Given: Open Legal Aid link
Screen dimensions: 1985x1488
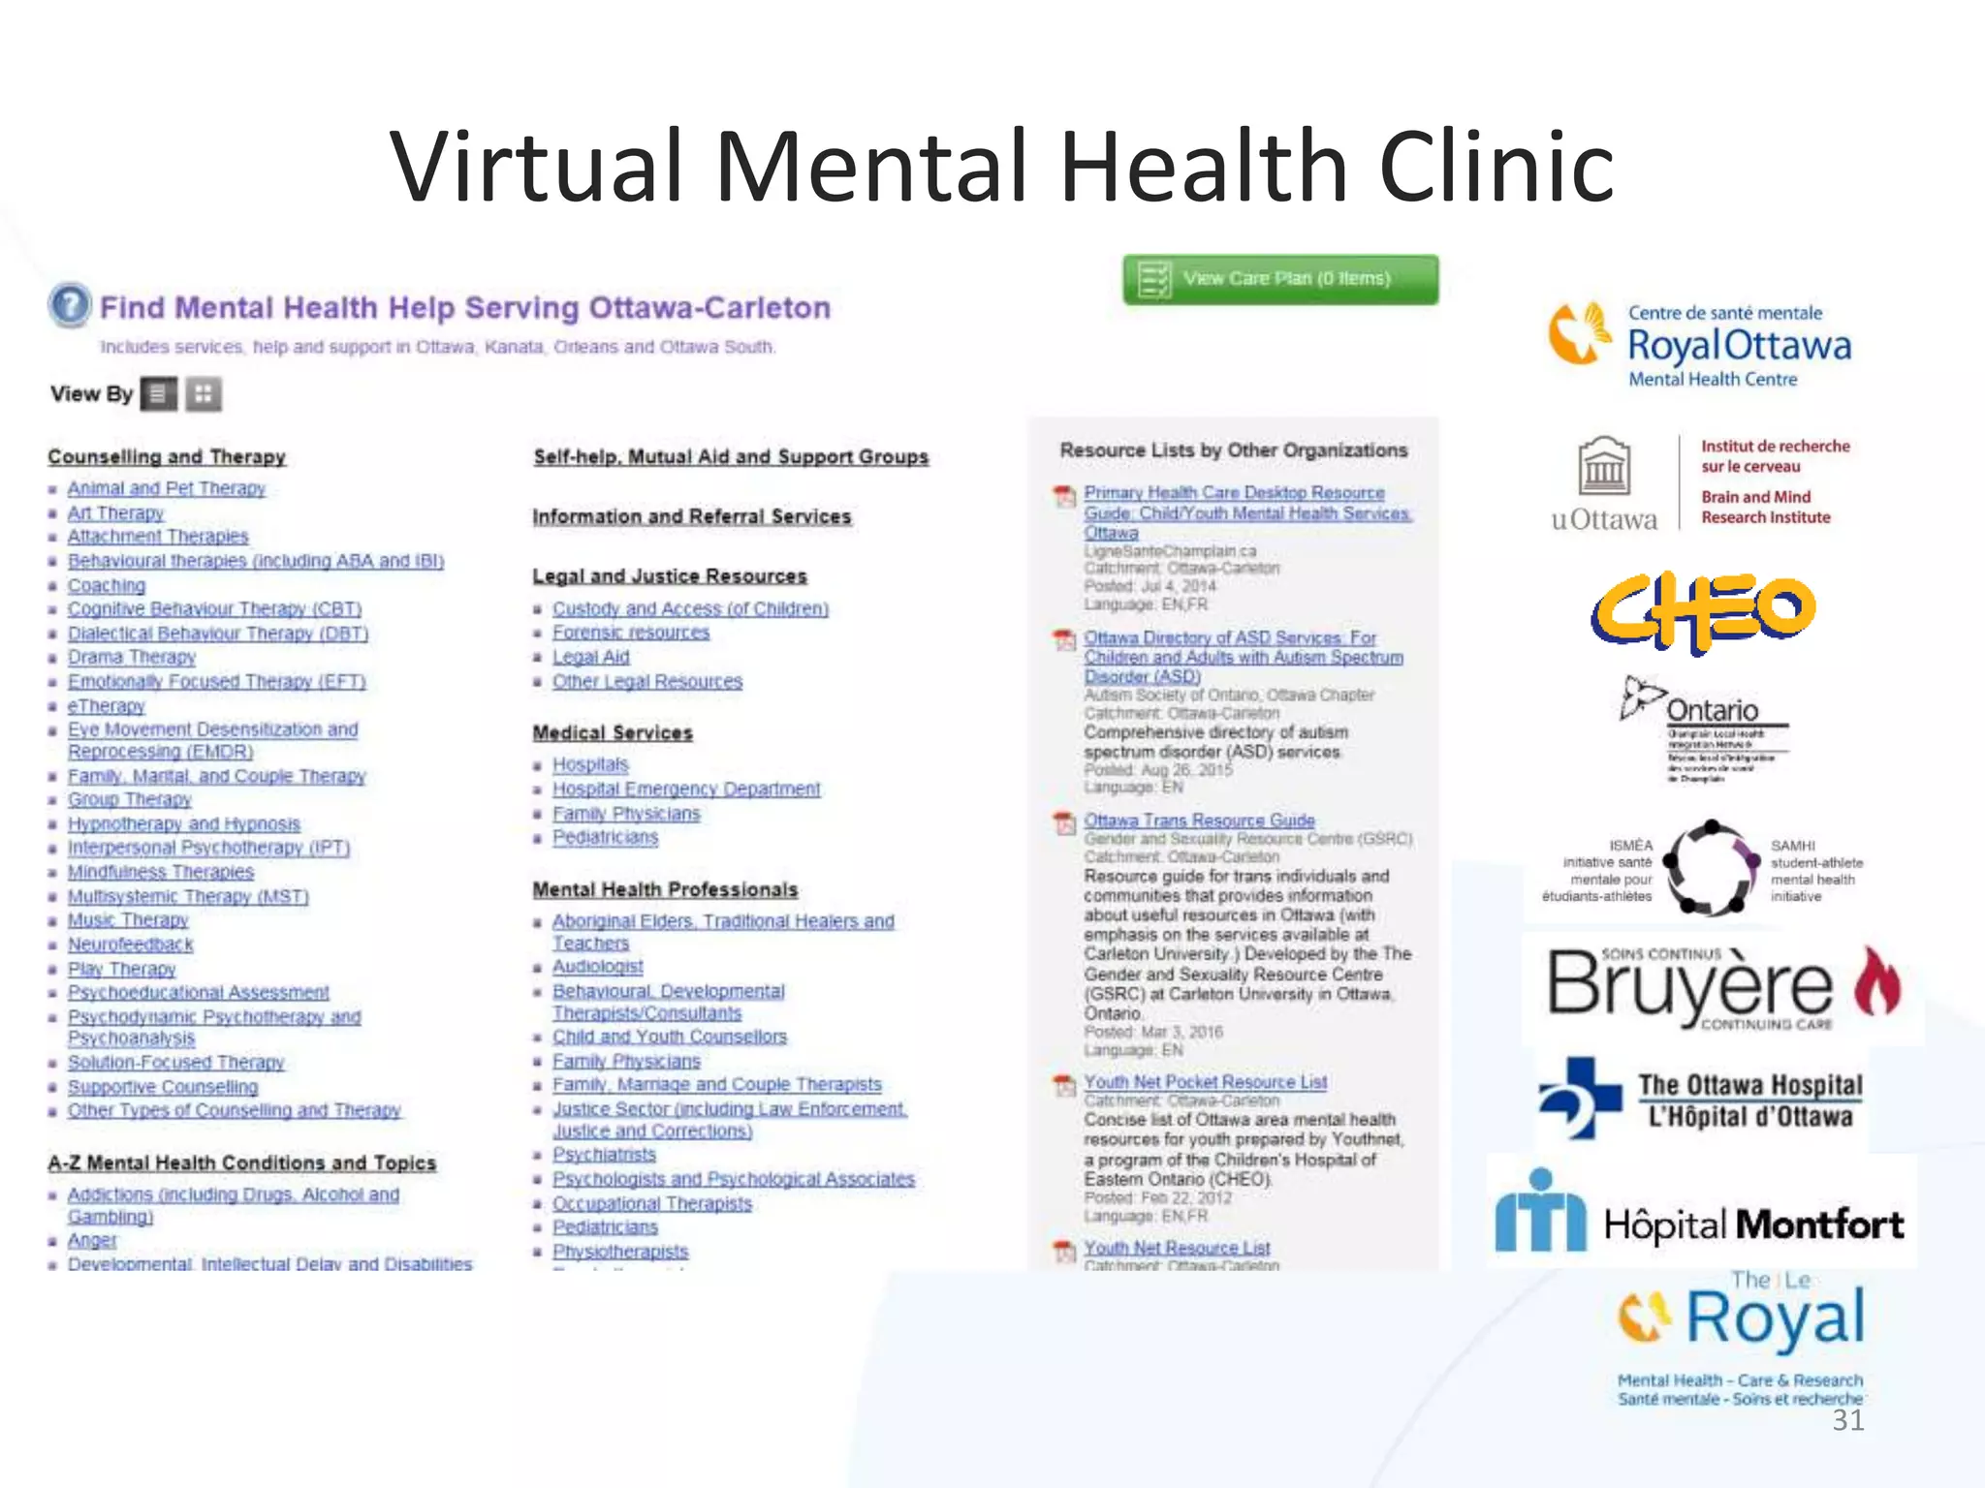Looking at the screenshot, I should 590,657.
